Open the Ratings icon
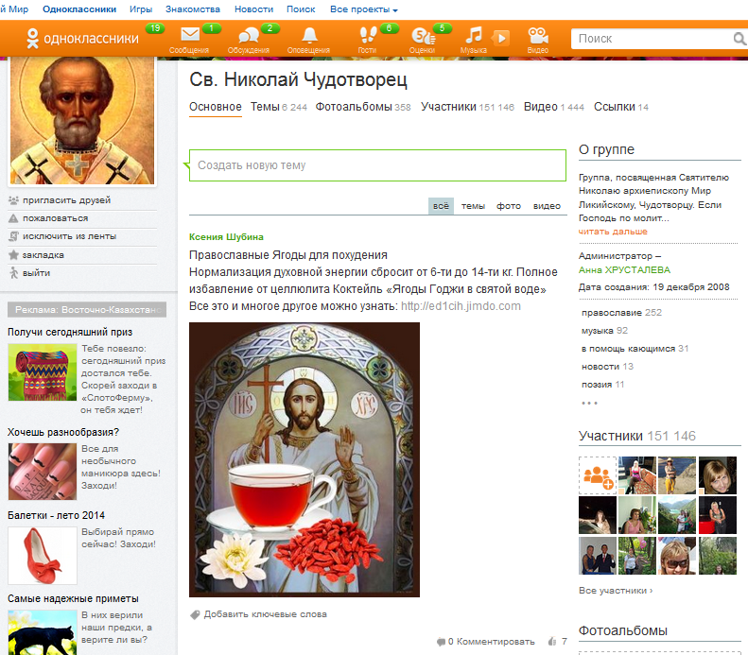This screenshot has height=655, width=748. point(423,36)
